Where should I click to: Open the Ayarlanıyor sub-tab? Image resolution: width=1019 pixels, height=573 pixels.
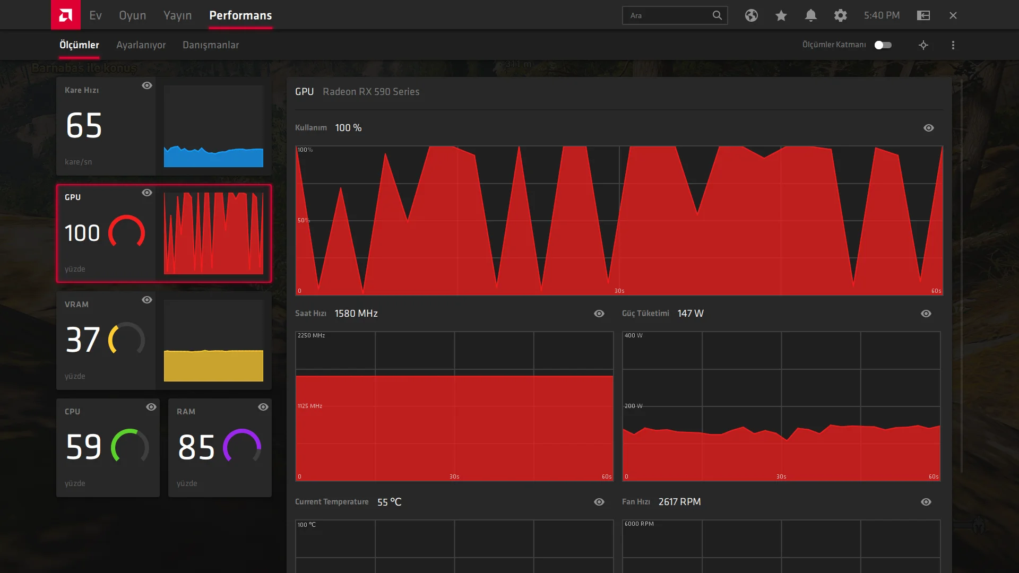pos(141,45)
